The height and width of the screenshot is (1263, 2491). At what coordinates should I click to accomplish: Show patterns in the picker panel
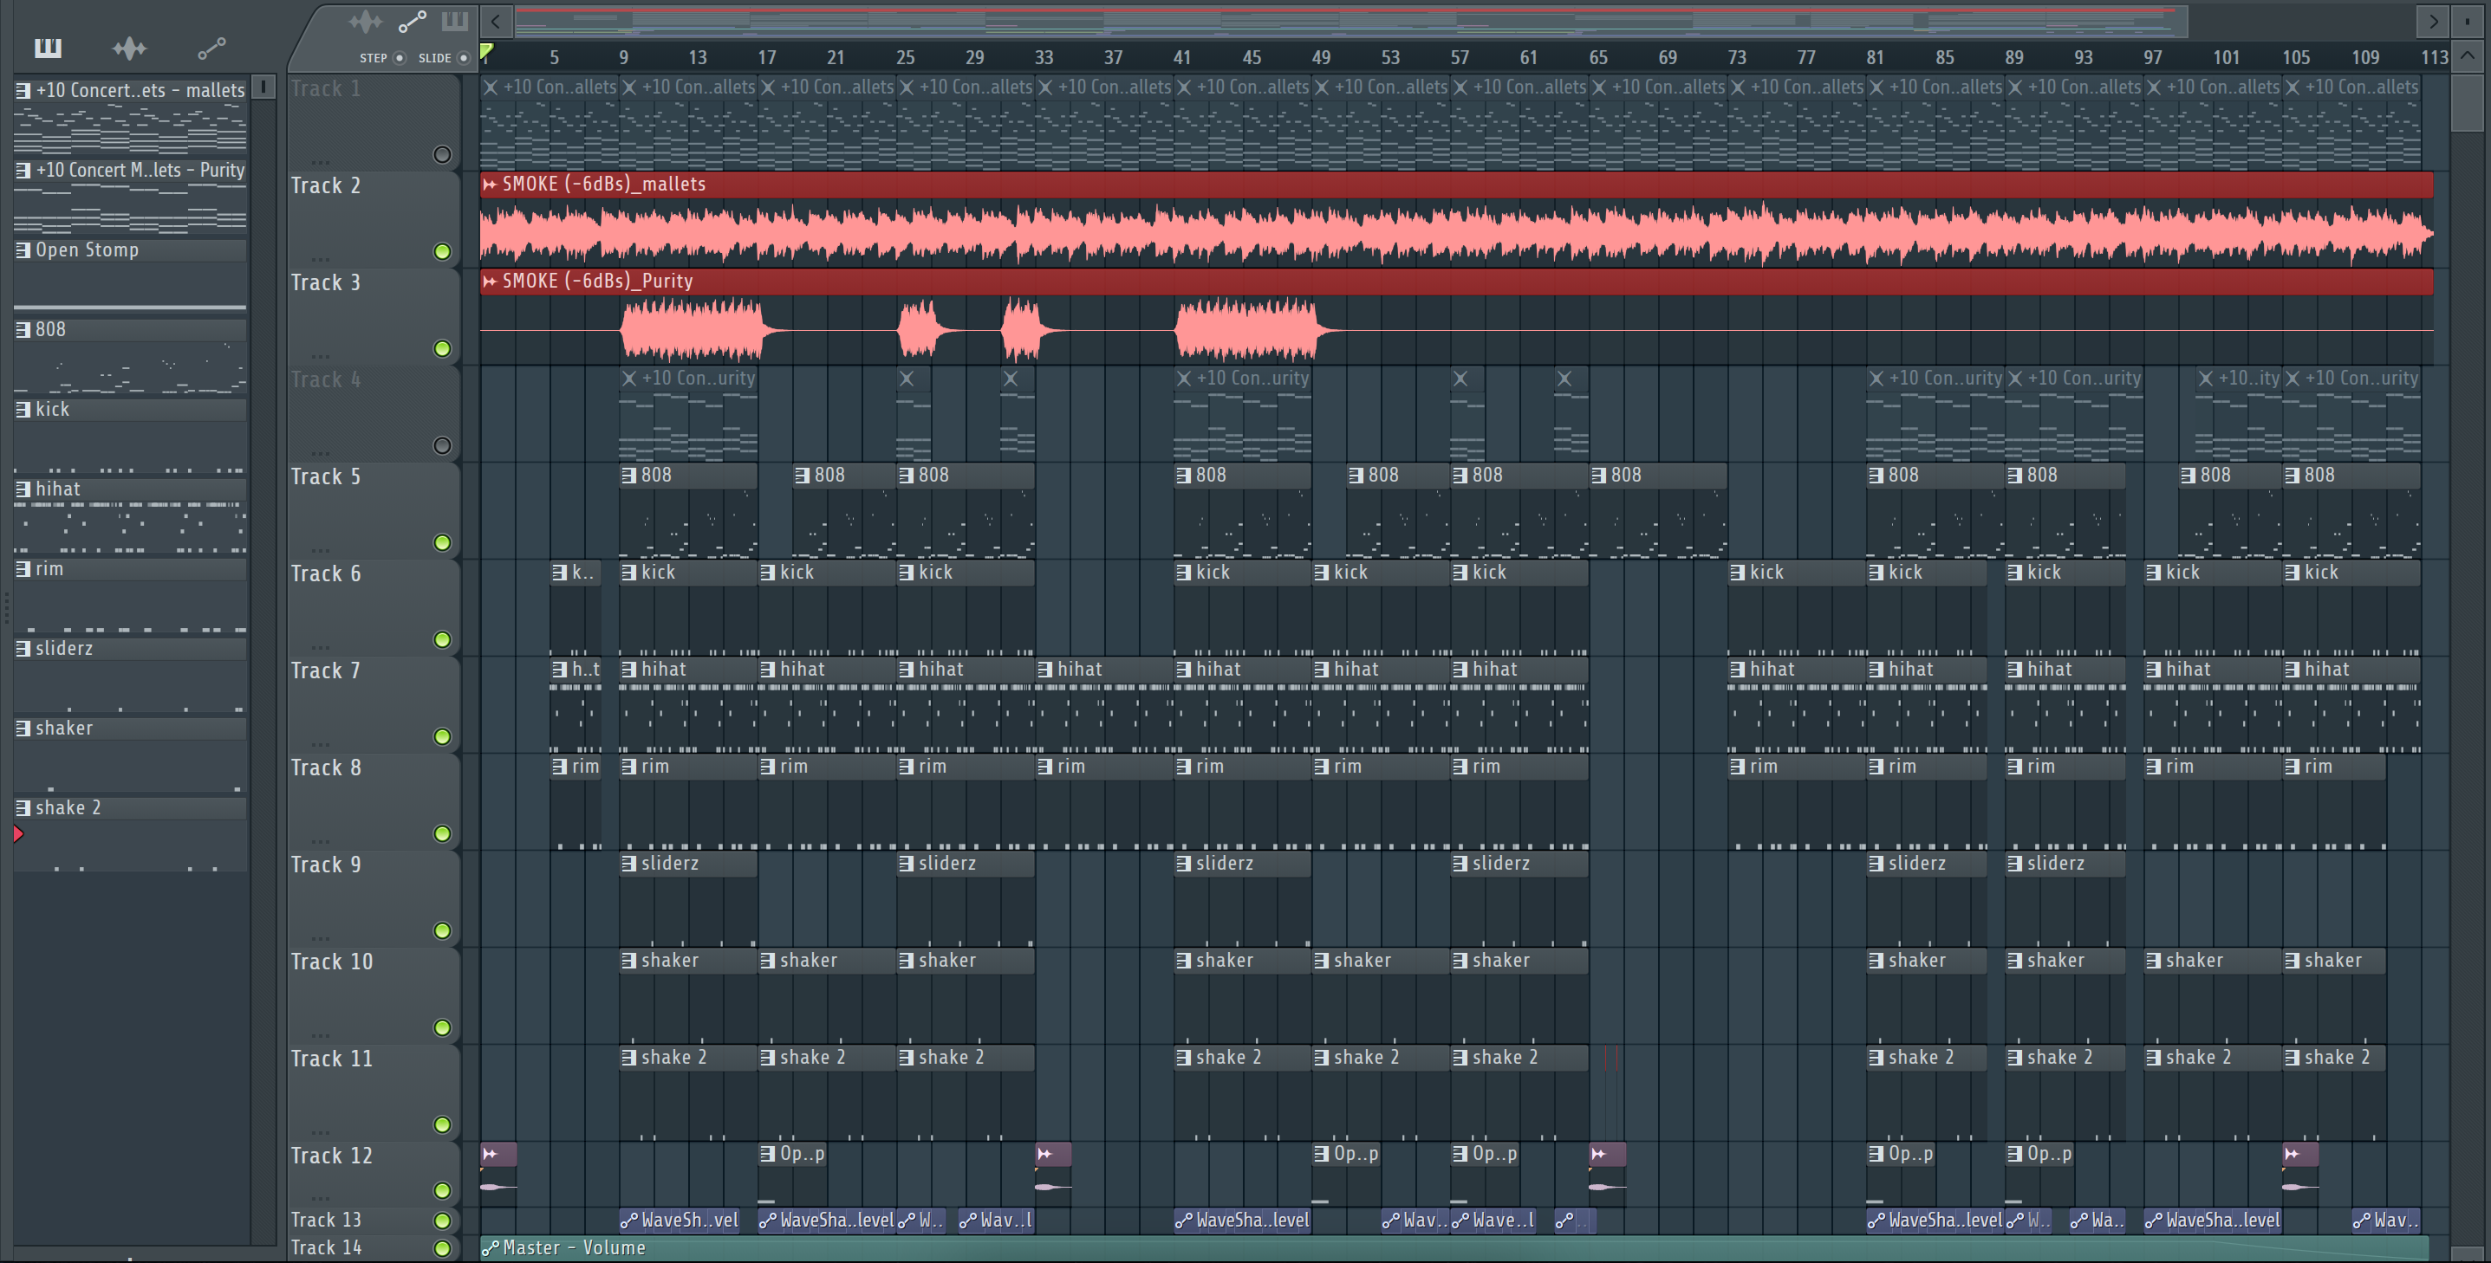[x=48, y=48]
